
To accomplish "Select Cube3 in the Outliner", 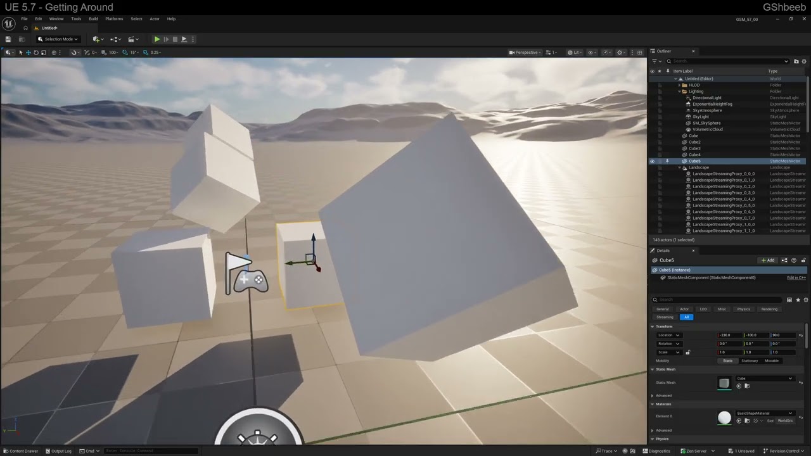I will pos(694,148).
